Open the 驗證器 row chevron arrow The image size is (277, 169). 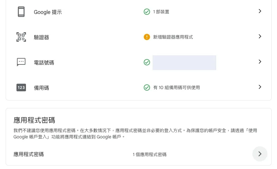pos(260,36)
